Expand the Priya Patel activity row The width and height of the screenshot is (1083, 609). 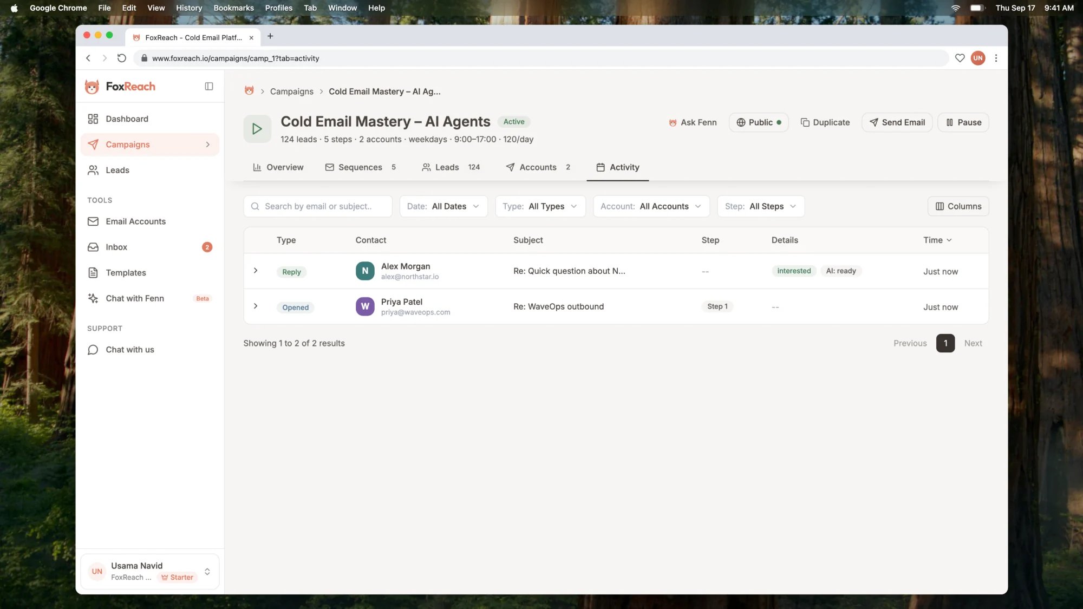[x=256, y=306]
